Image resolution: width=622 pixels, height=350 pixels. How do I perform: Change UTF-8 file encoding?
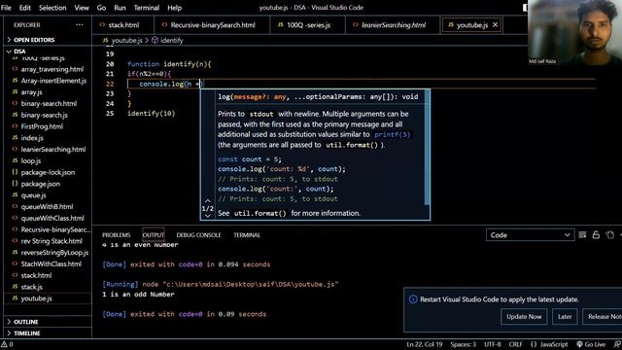tap(493, 344)
